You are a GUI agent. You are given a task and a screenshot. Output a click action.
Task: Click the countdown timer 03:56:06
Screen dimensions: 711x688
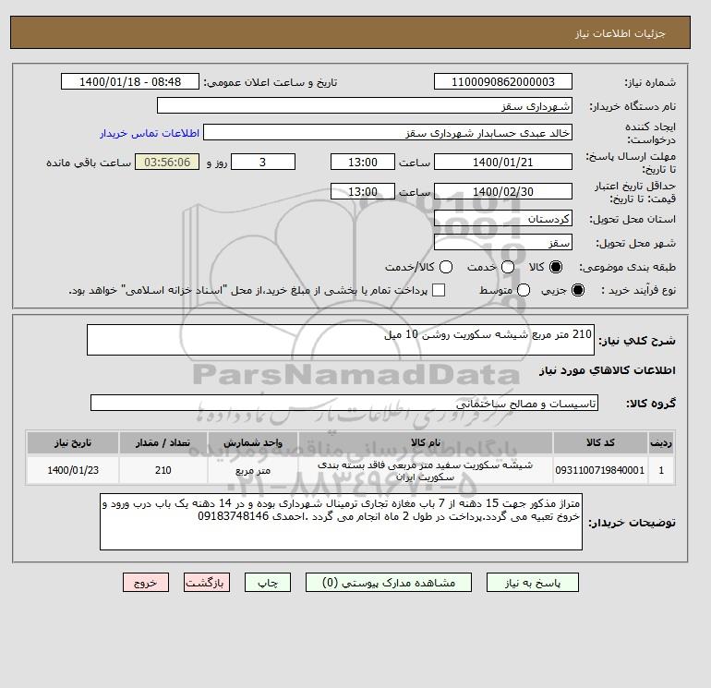[167, 162]
